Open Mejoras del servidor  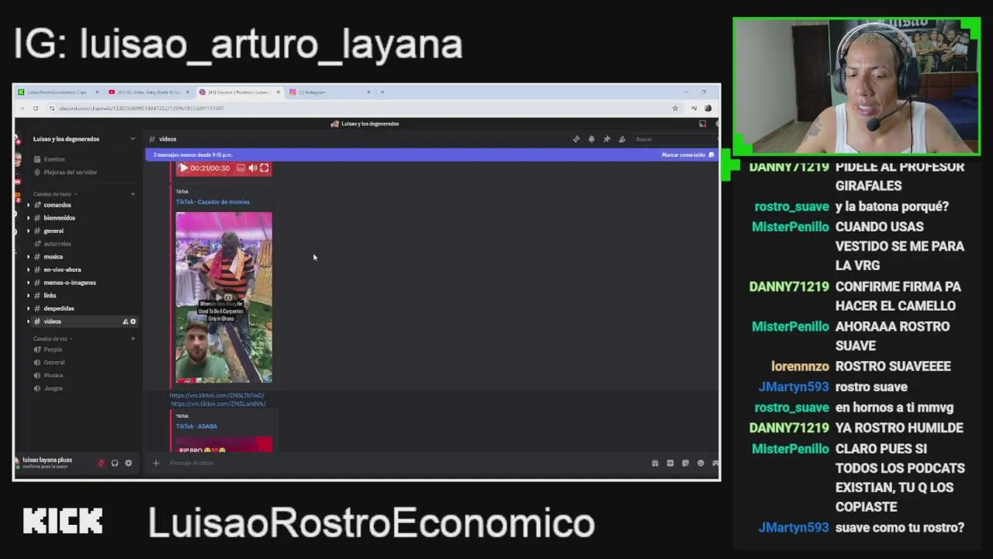click(x=70, y=172)
